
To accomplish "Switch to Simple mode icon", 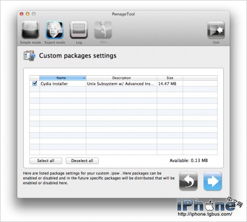I will point(30,30).
